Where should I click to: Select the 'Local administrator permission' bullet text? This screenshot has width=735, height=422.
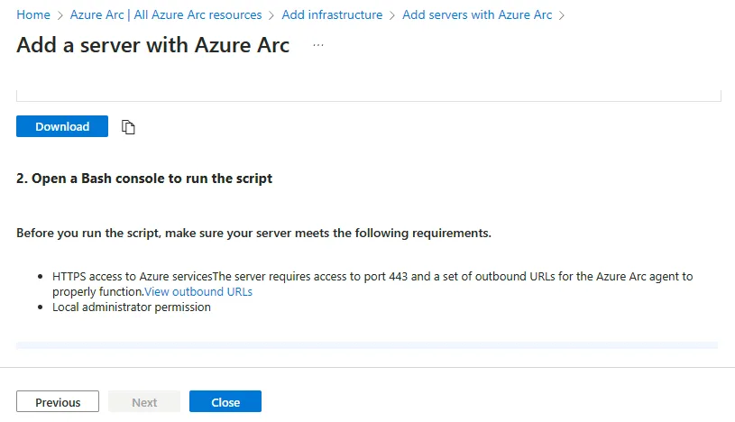[x=132, y=307]
